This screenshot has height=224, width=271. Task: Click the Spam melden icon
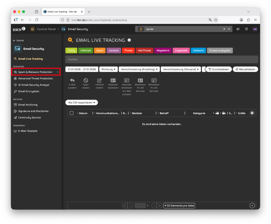coord(86,80)
